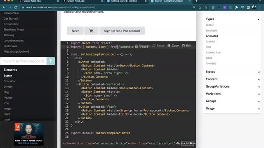Open Introduction in the sidebar
This screenshot has height=148, width=264.
(x=11, y=13)
